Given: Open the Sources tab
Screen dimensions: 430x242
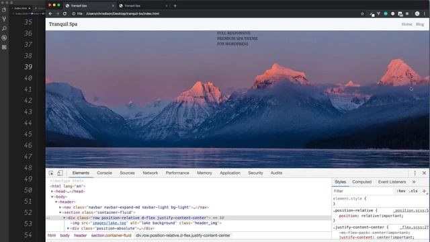Looking at the screenshot, I should coord(127,173).
